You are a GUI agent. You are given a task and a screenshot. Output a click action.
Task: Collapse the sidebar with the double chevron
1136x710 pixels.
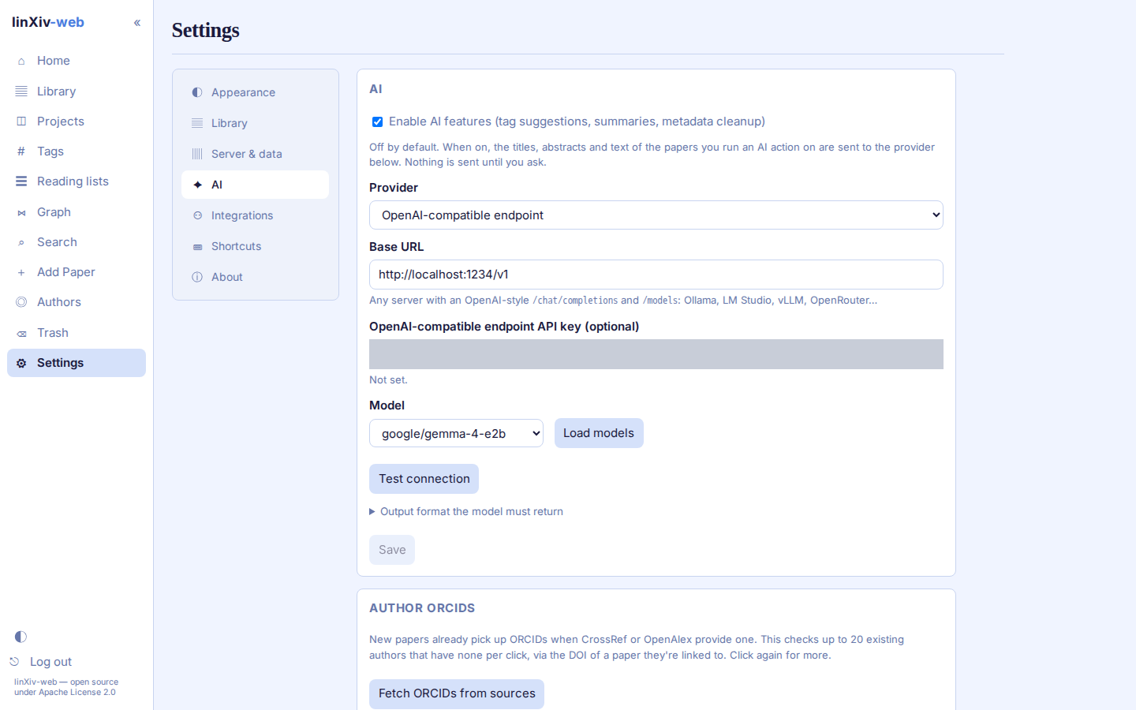coord(137,23)
